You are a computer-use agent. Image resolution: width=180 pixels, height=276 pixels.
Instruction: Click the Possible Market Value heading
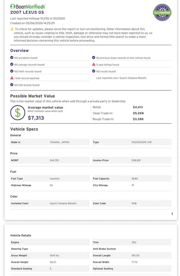[32, 96]
